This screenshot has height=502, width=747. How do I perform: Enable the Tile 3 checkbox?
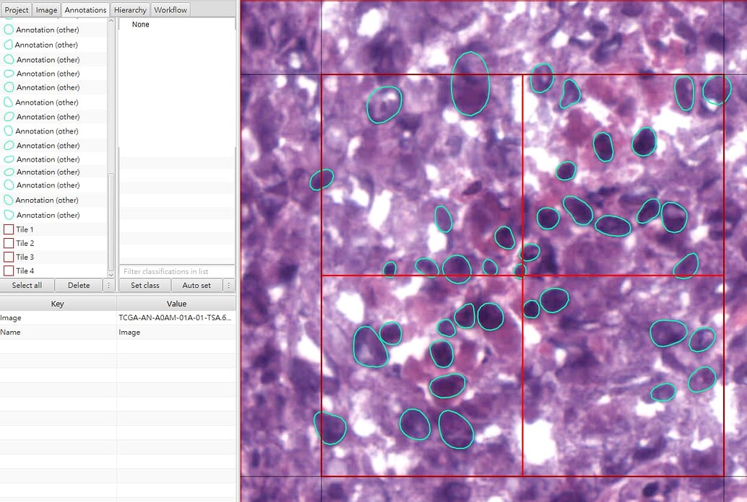[8, 257]
